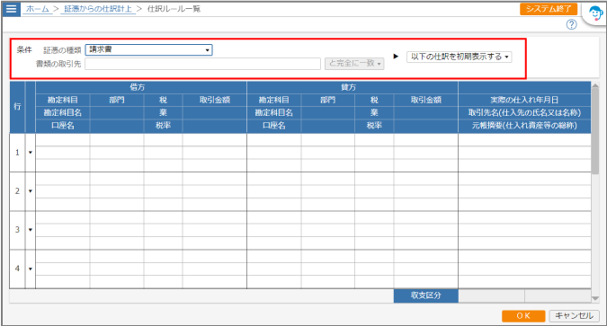Click the 取引先名(仕入先の氏名又は名称) header
The image size is (607, 326).
(x=524, y=113)
